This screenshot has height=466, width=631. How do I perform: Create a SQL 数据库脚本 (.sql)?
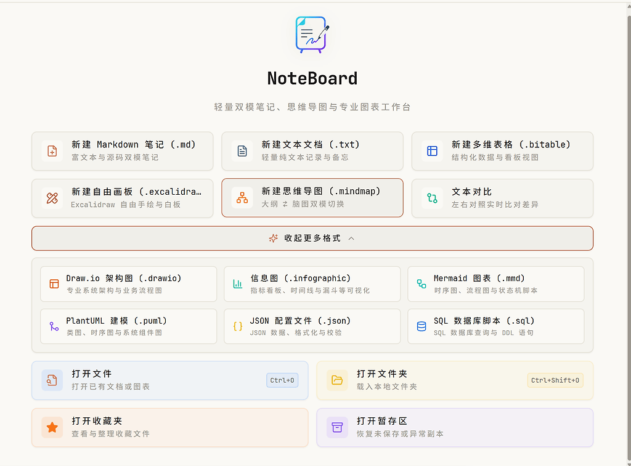tap(496, 326)
